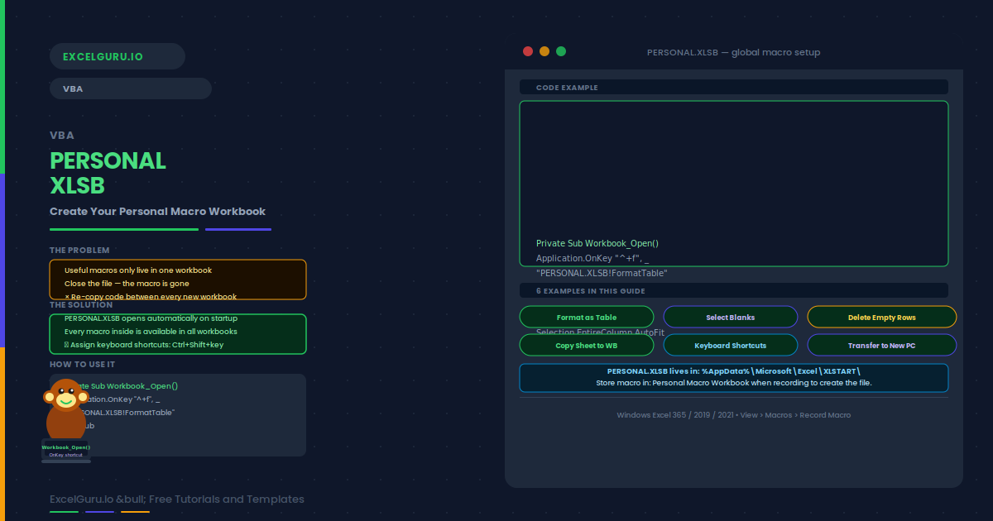Click 'Create Your Personal Macro Workbook' subtitle
The width and height of the screenshot is (993, 521).
tap(157, 211)
